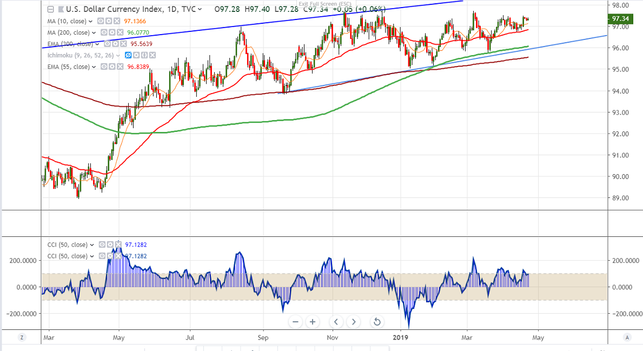Click the 2019 label on time axis

401,337
